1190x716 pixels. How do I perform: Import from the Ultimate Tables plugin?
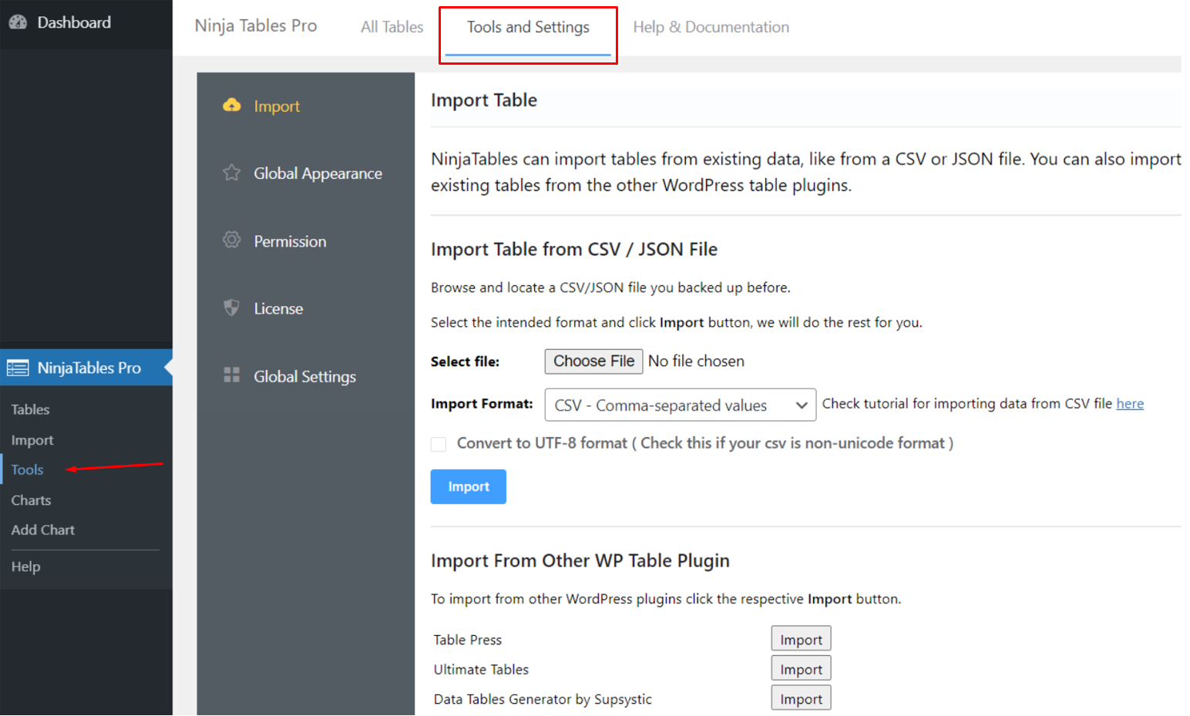(x=801, y=669)
